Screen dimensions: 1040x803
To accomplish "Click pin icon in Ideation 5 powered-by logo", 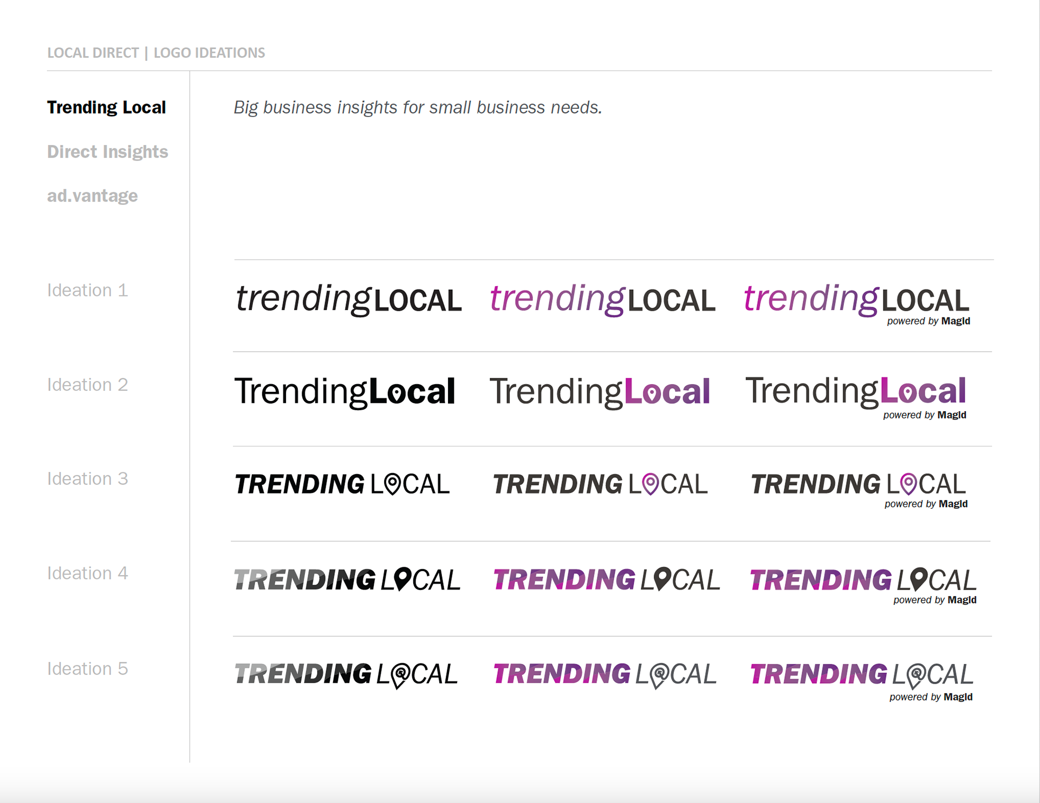I will tap(916, 676).
